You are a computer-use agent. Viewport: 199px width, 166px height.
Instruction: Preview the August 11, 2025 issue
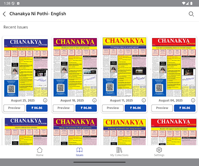pos(113,108)
